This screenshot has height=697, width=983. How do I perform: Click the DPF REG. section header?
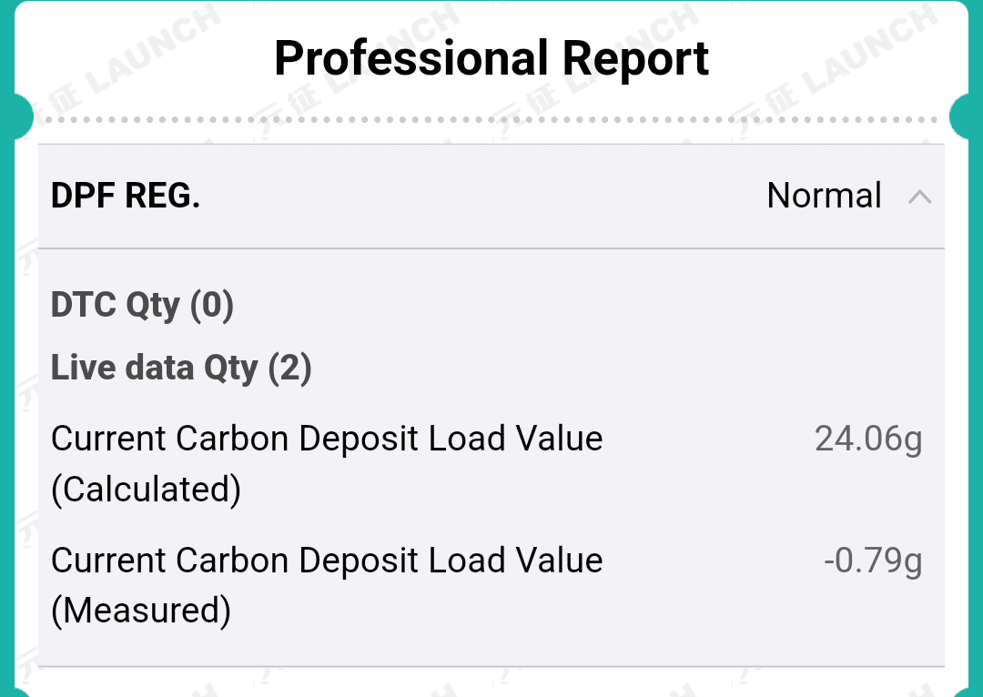point(126,196)
